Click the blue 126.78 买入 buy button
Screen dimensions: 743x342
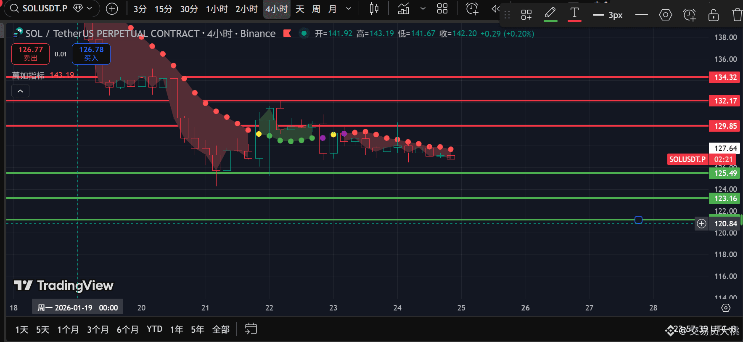(x=91, y=54)
